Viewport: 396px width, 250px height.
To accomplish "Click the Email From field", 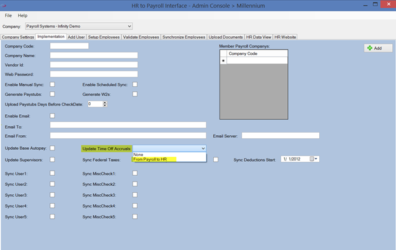I will (128, 135).
